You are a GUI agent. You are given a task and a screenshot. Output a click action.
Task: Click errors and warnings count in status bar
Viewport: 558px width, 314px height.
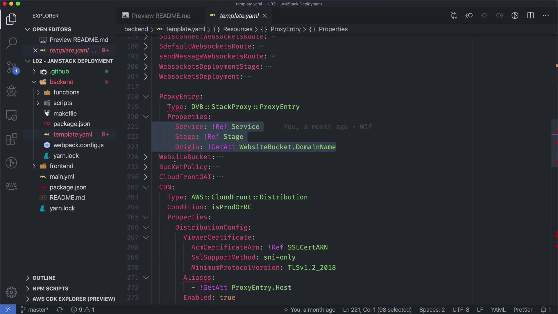click(83, 310)
